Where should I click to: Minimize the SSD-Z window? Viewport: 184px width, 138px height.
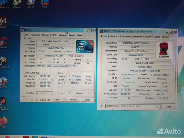(167, 32)
